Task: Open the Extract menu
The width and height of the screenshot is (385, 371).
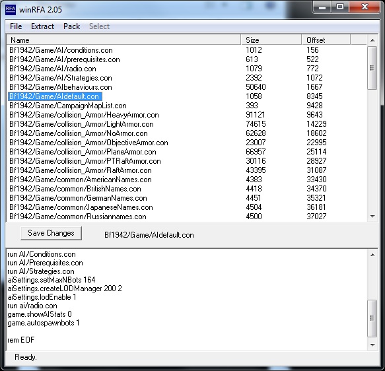Action: [x=42, y=26]
